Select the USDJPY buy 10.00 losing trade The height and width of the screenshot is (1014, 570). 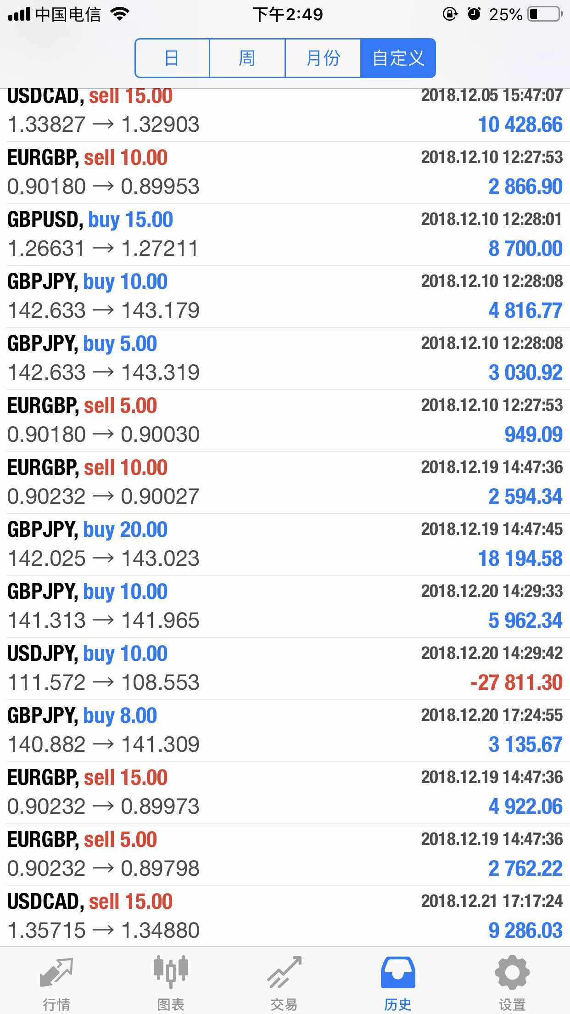[285, 668]
